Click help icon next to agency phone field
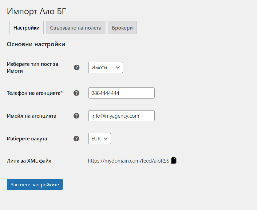The width and height of the screenshot is (257, 210). pos(77,93)
